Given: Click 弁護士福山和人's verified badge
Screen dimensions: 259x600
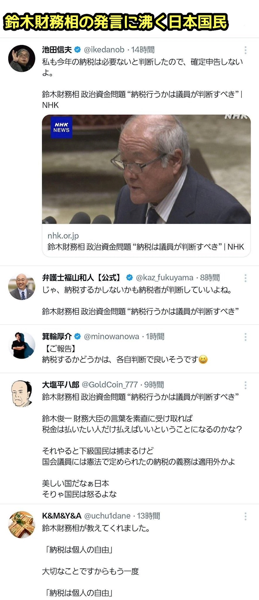Looking at the screenshot, I should (x=129, y=278).
